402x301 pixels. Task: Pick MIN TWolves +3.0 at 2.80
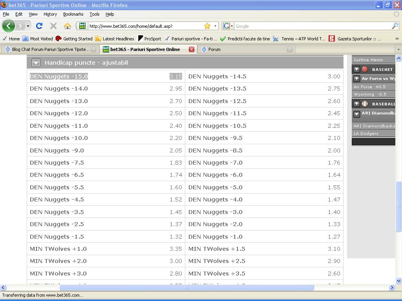click(106, 273)
